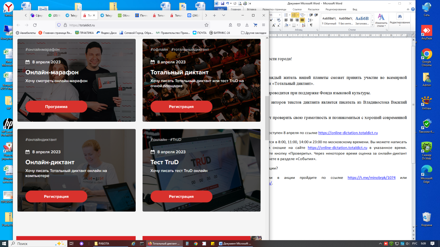Image resolution: width=440 pixels, height=247 pixels.
Task: Center the paragraph text in Word
Action: (292, 20)
